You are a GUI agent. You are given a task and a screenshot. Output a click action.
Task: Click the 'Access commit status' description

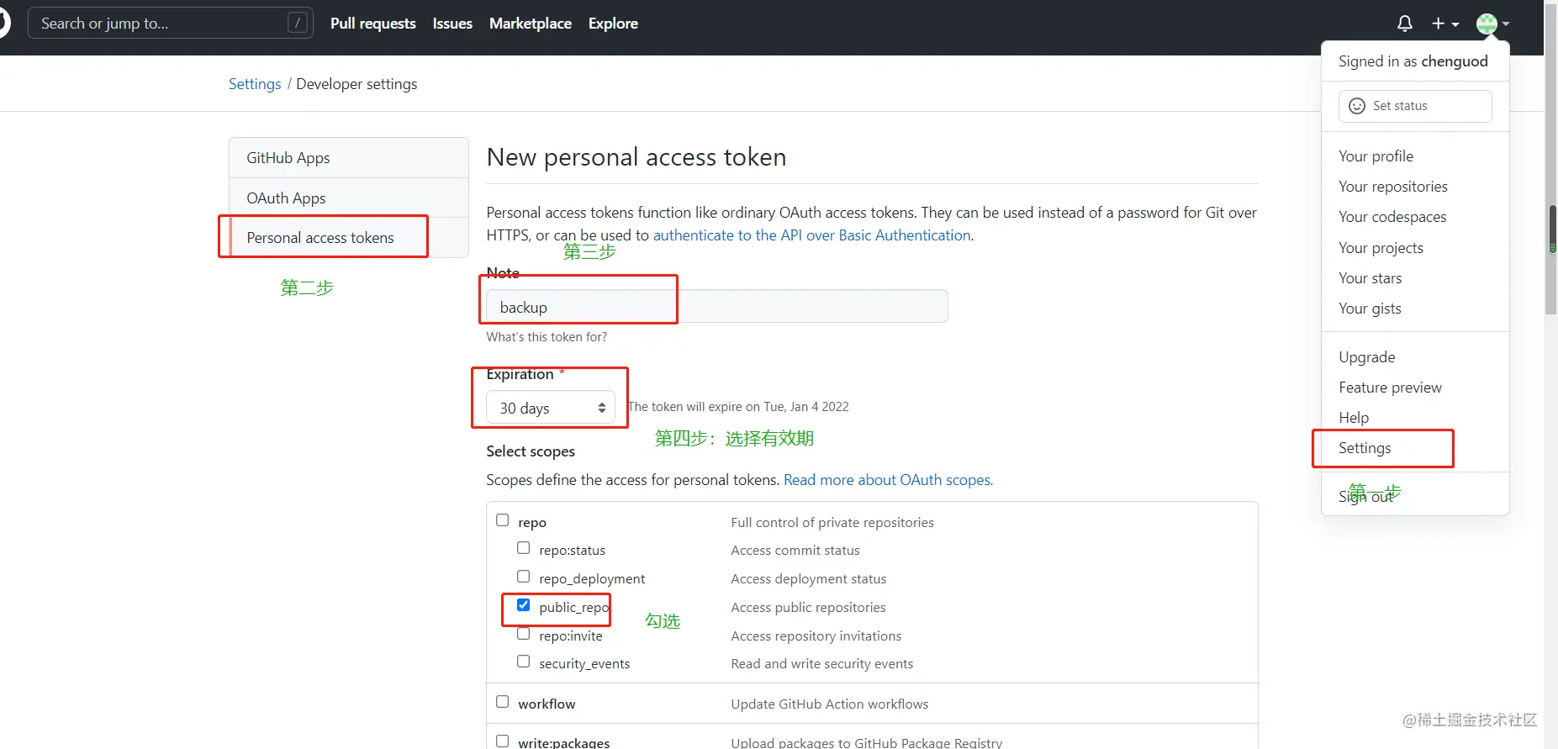(x=795, y=551)
